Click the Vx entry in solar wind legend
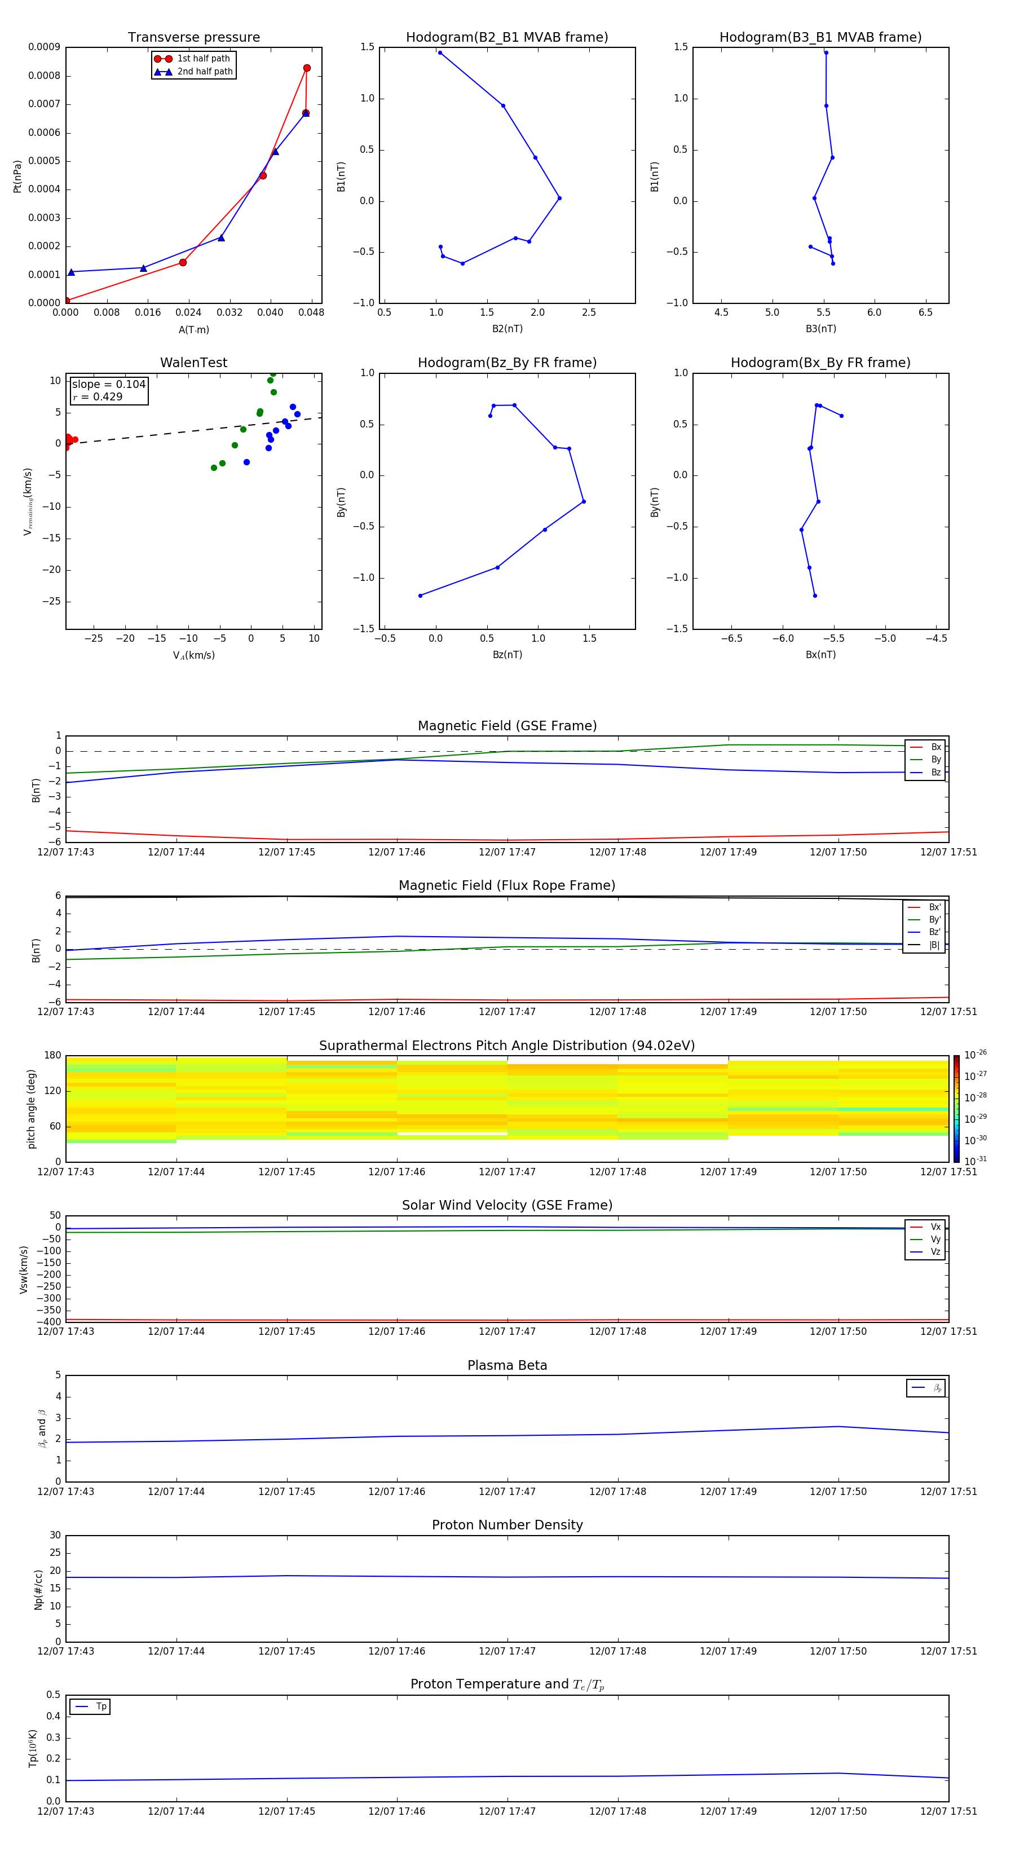This screenshot has height=1861, width=1015. pos(925,1227)
